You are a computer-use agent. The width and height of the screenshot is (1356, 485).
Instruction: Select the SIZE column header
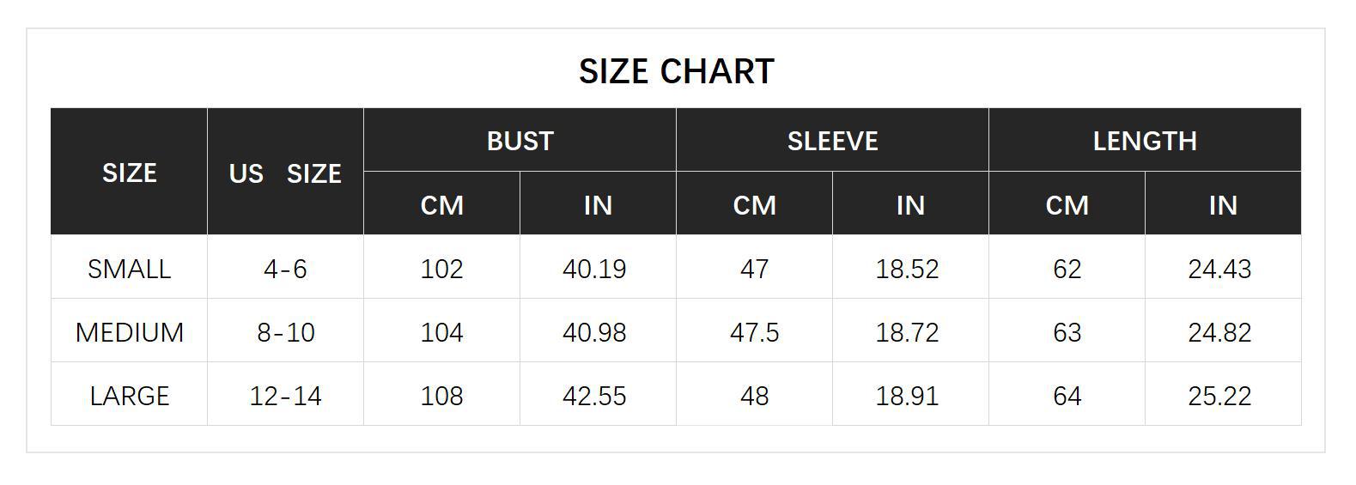pos(129,172)
